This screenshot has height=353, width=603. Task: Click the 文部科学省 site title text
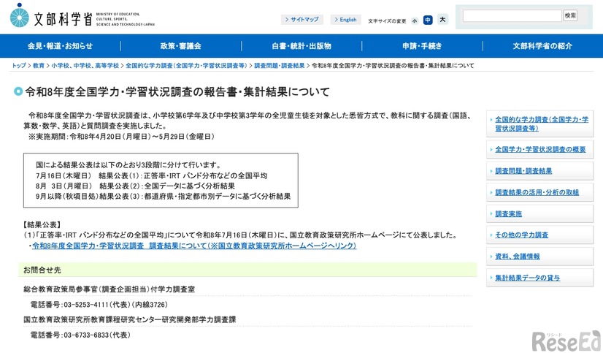64,19
